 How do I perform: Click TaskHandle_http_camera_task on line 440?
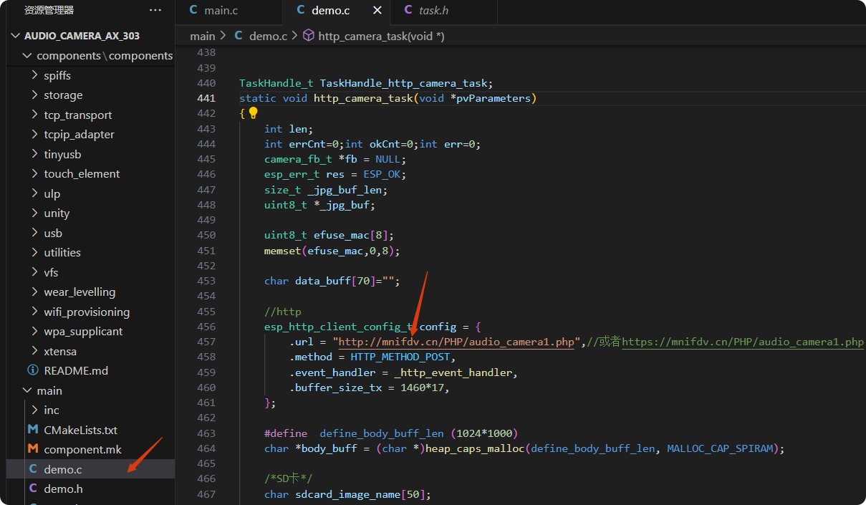tap(403, 83)
